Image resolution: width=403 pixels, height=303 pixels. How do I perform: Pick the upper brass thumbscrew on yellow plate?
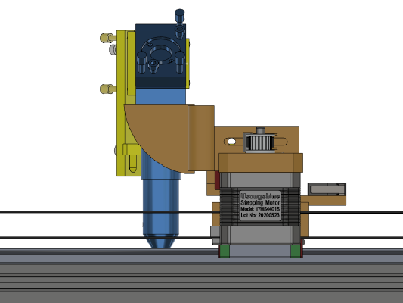click(x=108, y=38)
